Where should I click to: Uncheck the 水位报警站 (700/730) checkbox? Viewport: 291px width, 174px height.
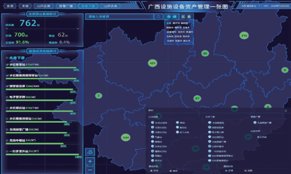(x=7, y=64)
